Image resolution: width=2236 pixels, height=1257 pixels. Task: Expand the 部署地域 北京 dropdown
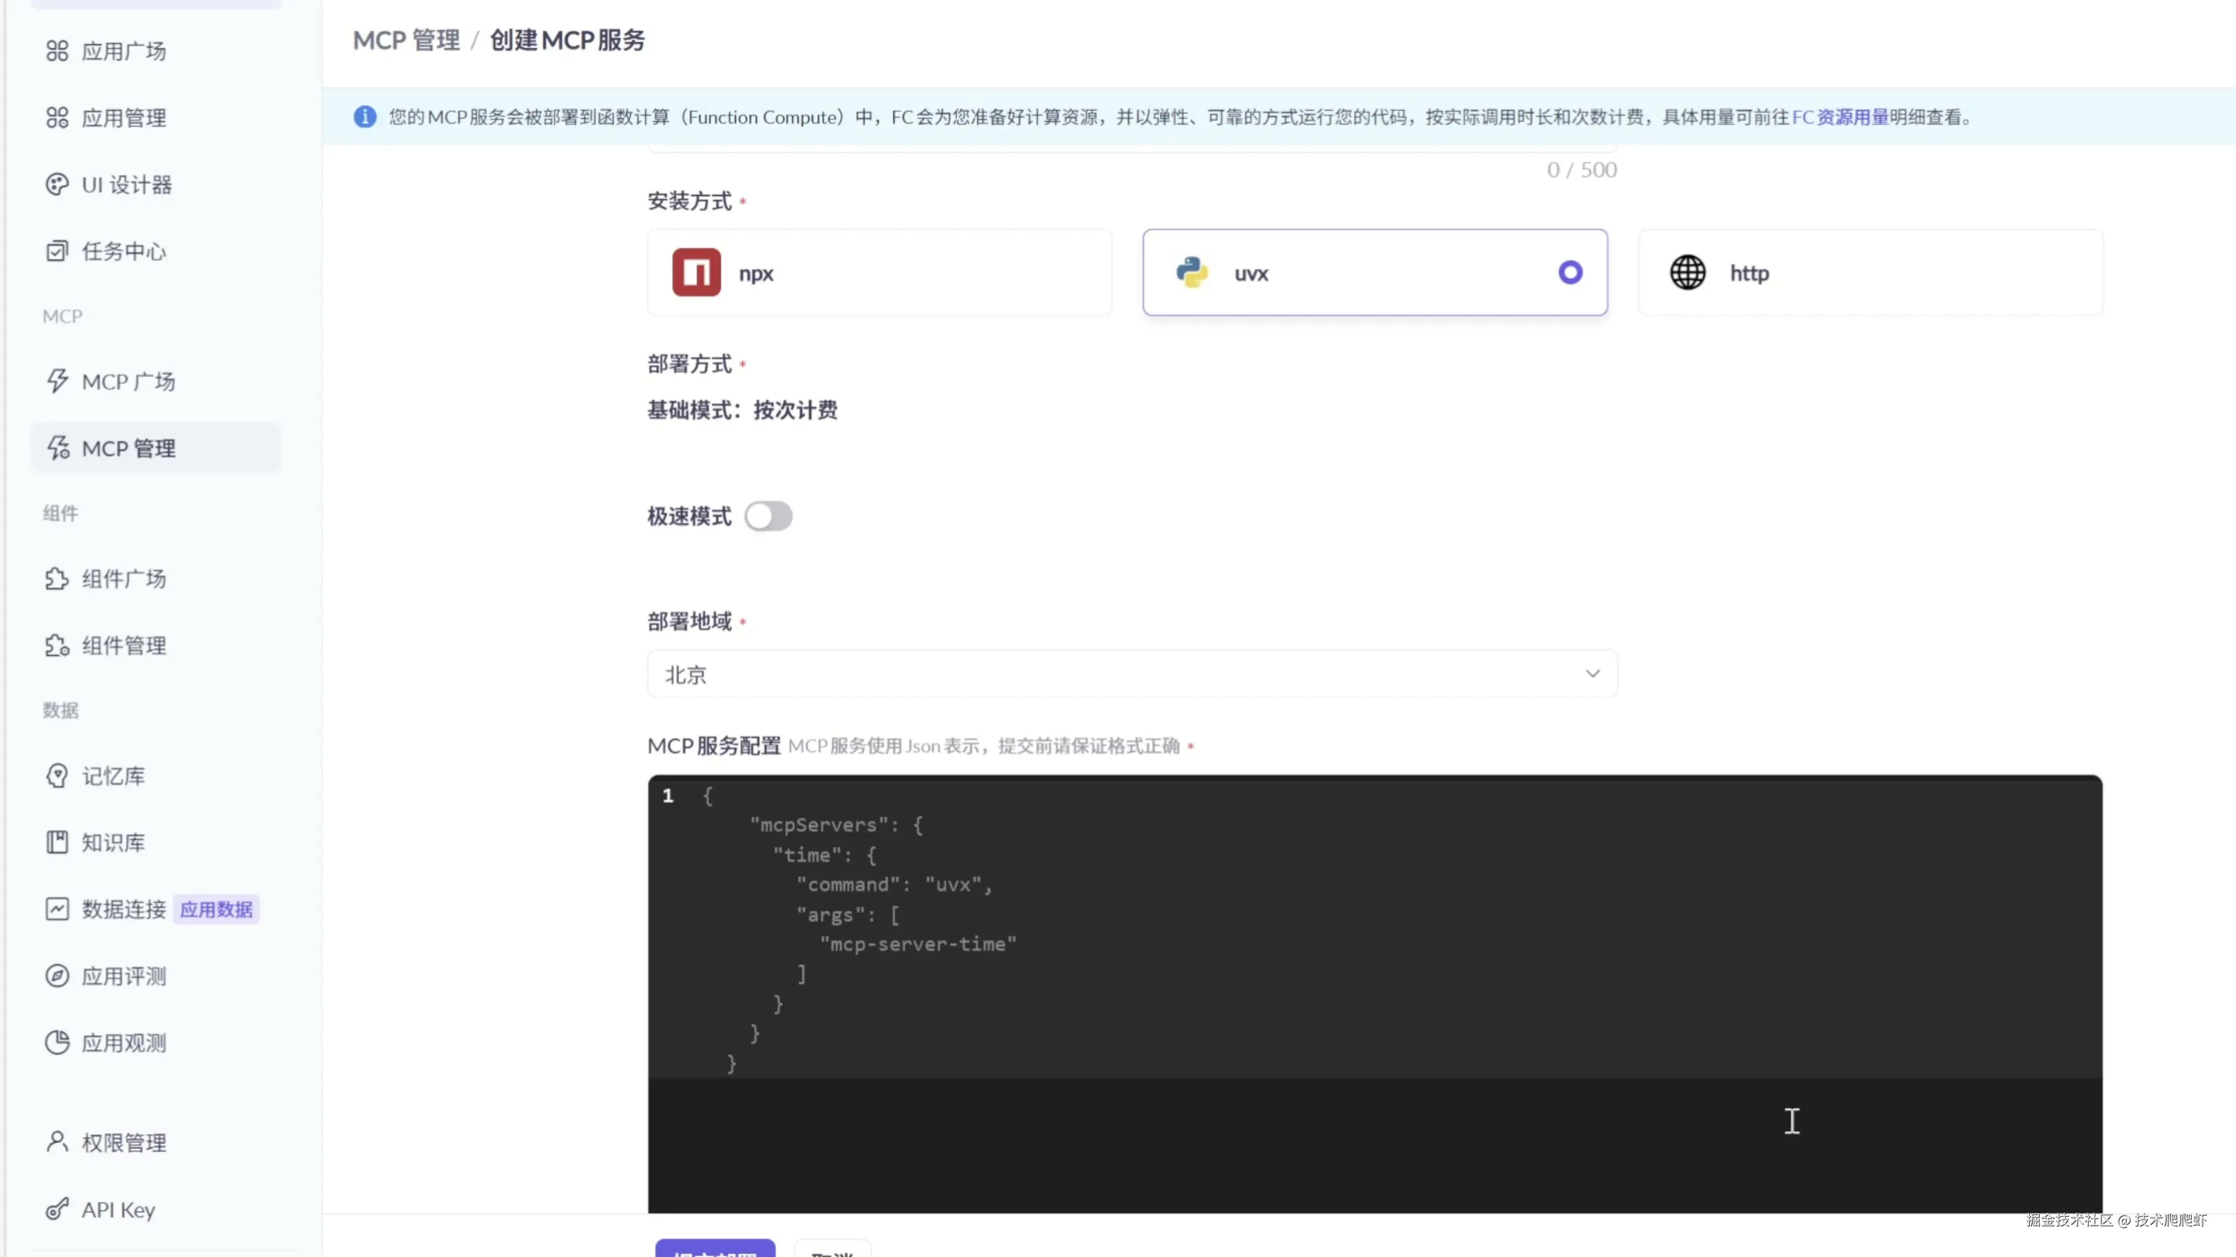1132,674
